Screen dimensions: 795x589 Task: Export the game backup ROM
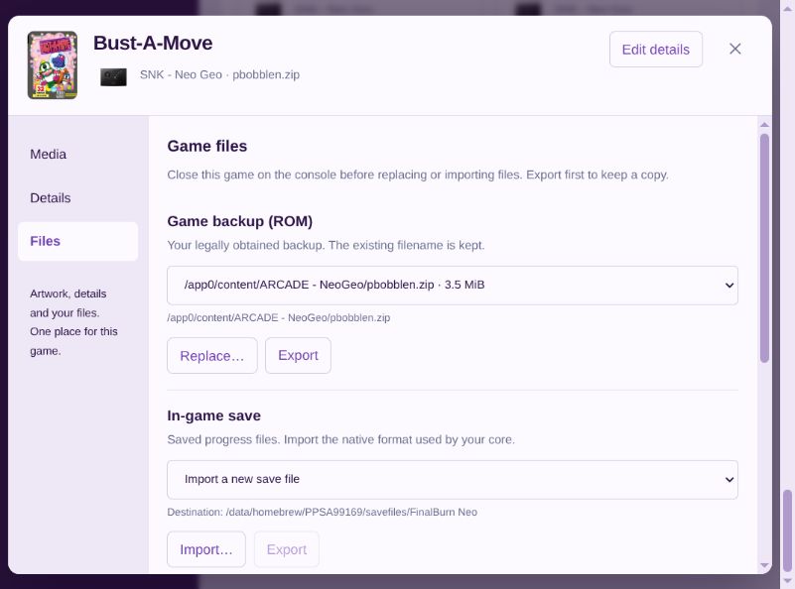[x=298, y=356]
